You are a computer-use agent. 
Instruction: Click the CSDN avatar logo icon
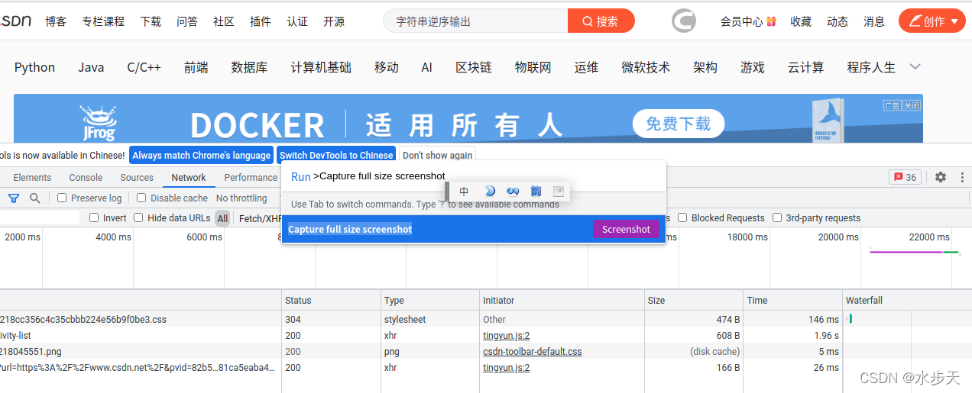pos(684,21)
